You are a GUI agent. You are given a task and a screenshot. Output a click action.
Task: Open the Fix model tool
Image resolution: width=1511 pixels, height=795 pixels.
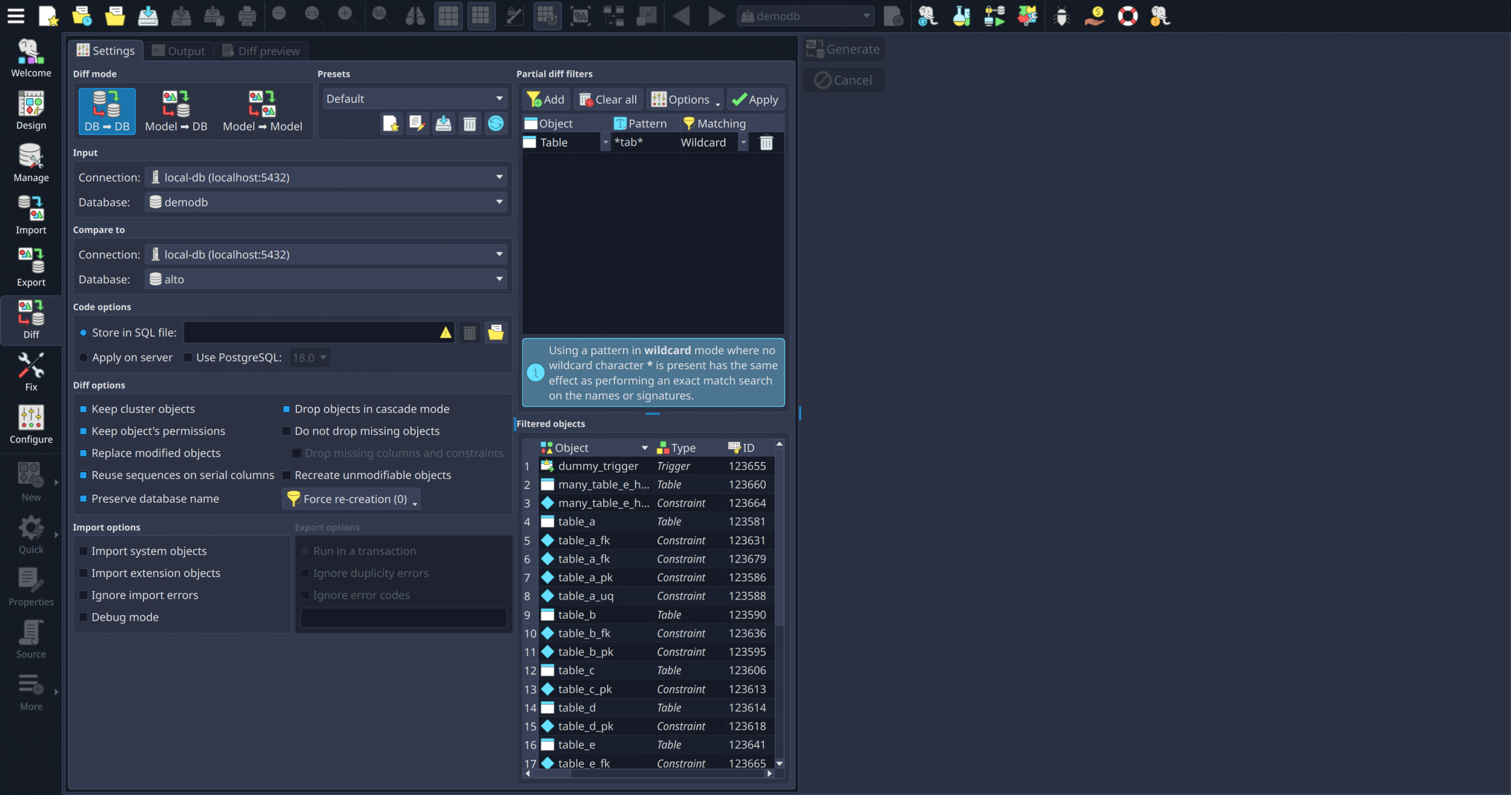click(31, 372)
